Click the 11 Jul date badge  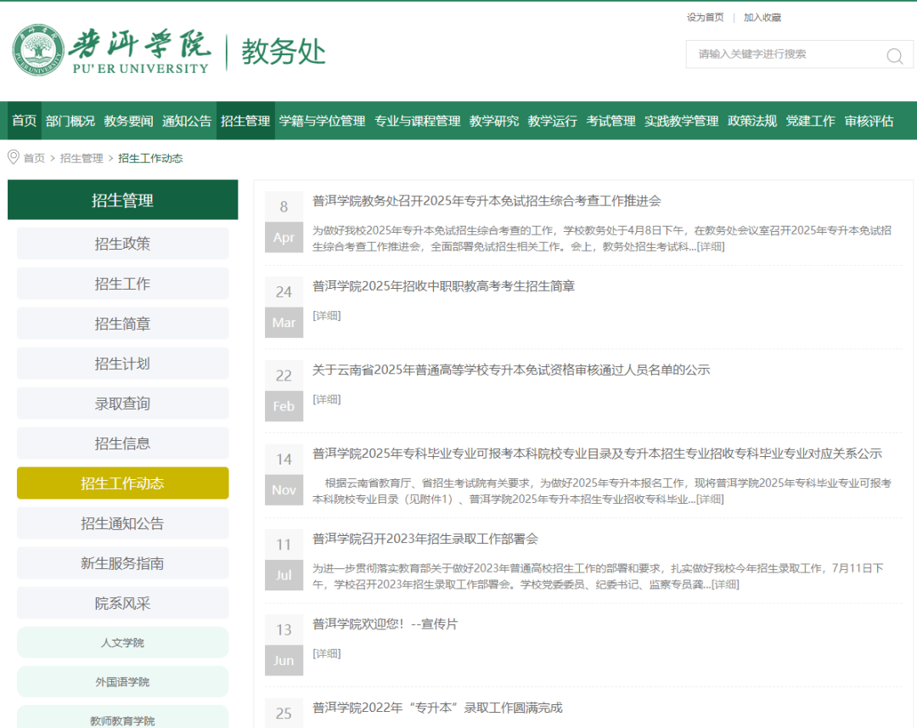[x=284, y=560]
